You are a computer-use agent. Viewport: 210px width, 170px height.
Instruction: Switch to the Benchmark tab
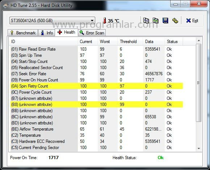pos(23,33)
